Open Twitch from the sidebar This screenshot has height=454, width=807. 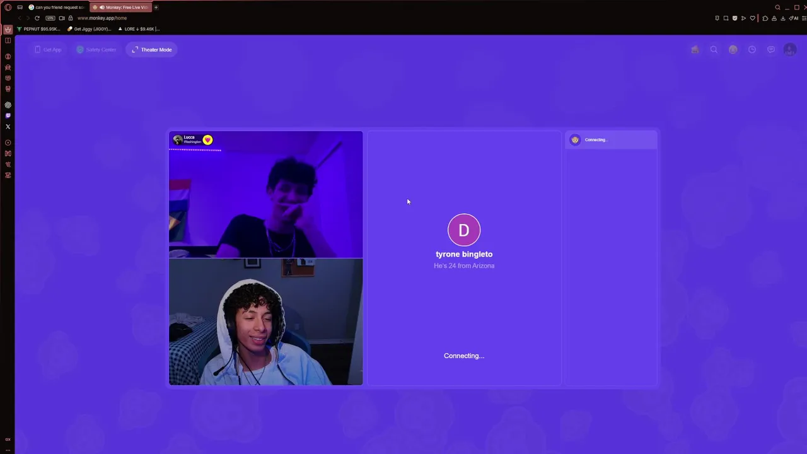[8, 115]
